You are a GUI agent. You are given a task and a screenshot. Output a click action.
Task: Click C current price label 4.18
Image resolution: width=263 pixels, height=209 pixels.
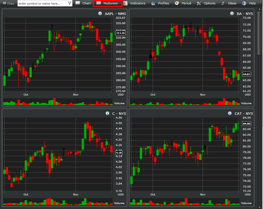119,153
